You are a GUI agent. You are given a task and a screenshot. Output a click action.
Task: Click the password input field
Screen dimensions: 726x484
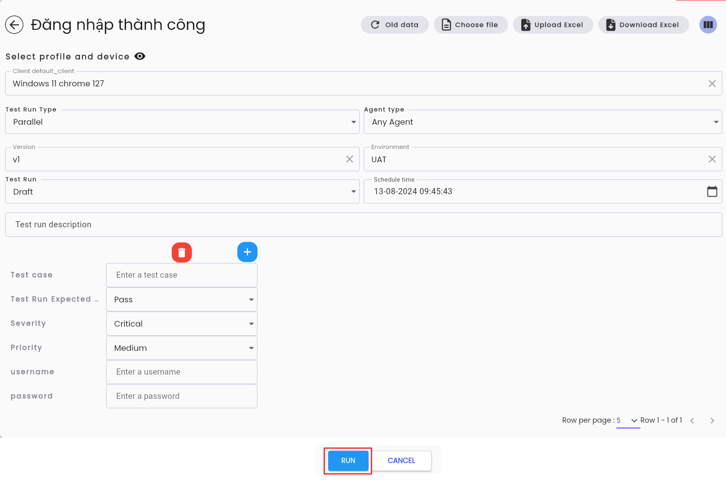182,396
